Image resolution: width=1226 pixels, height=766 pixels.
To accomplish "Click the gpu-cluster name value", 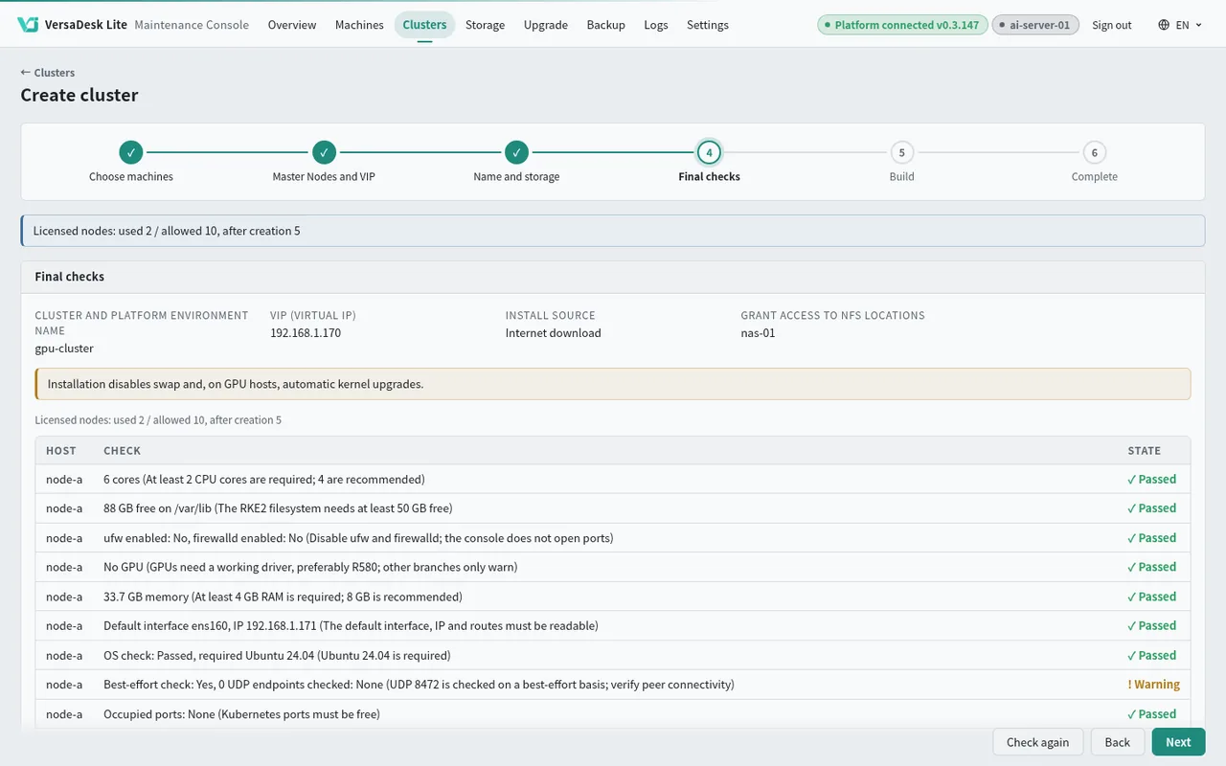I will coord(64,349).
